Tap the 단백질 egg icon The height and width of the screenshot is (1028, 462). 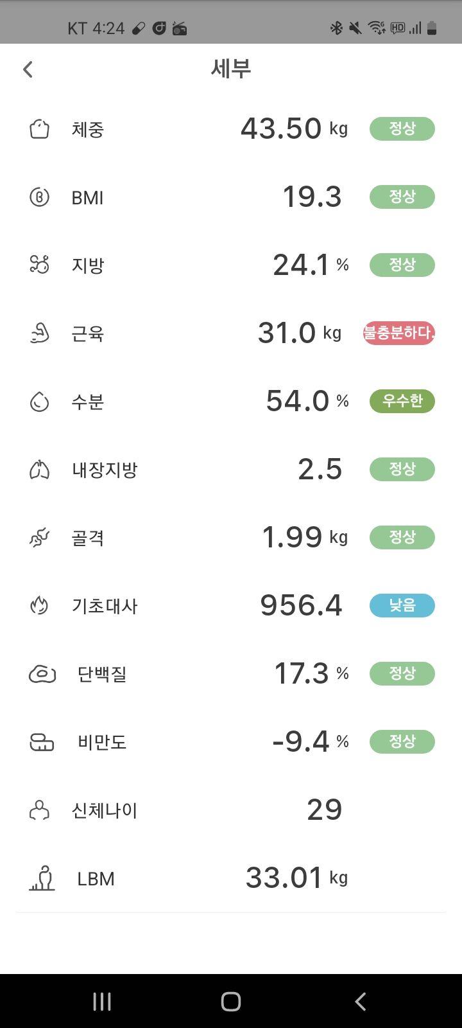[42, 674]
